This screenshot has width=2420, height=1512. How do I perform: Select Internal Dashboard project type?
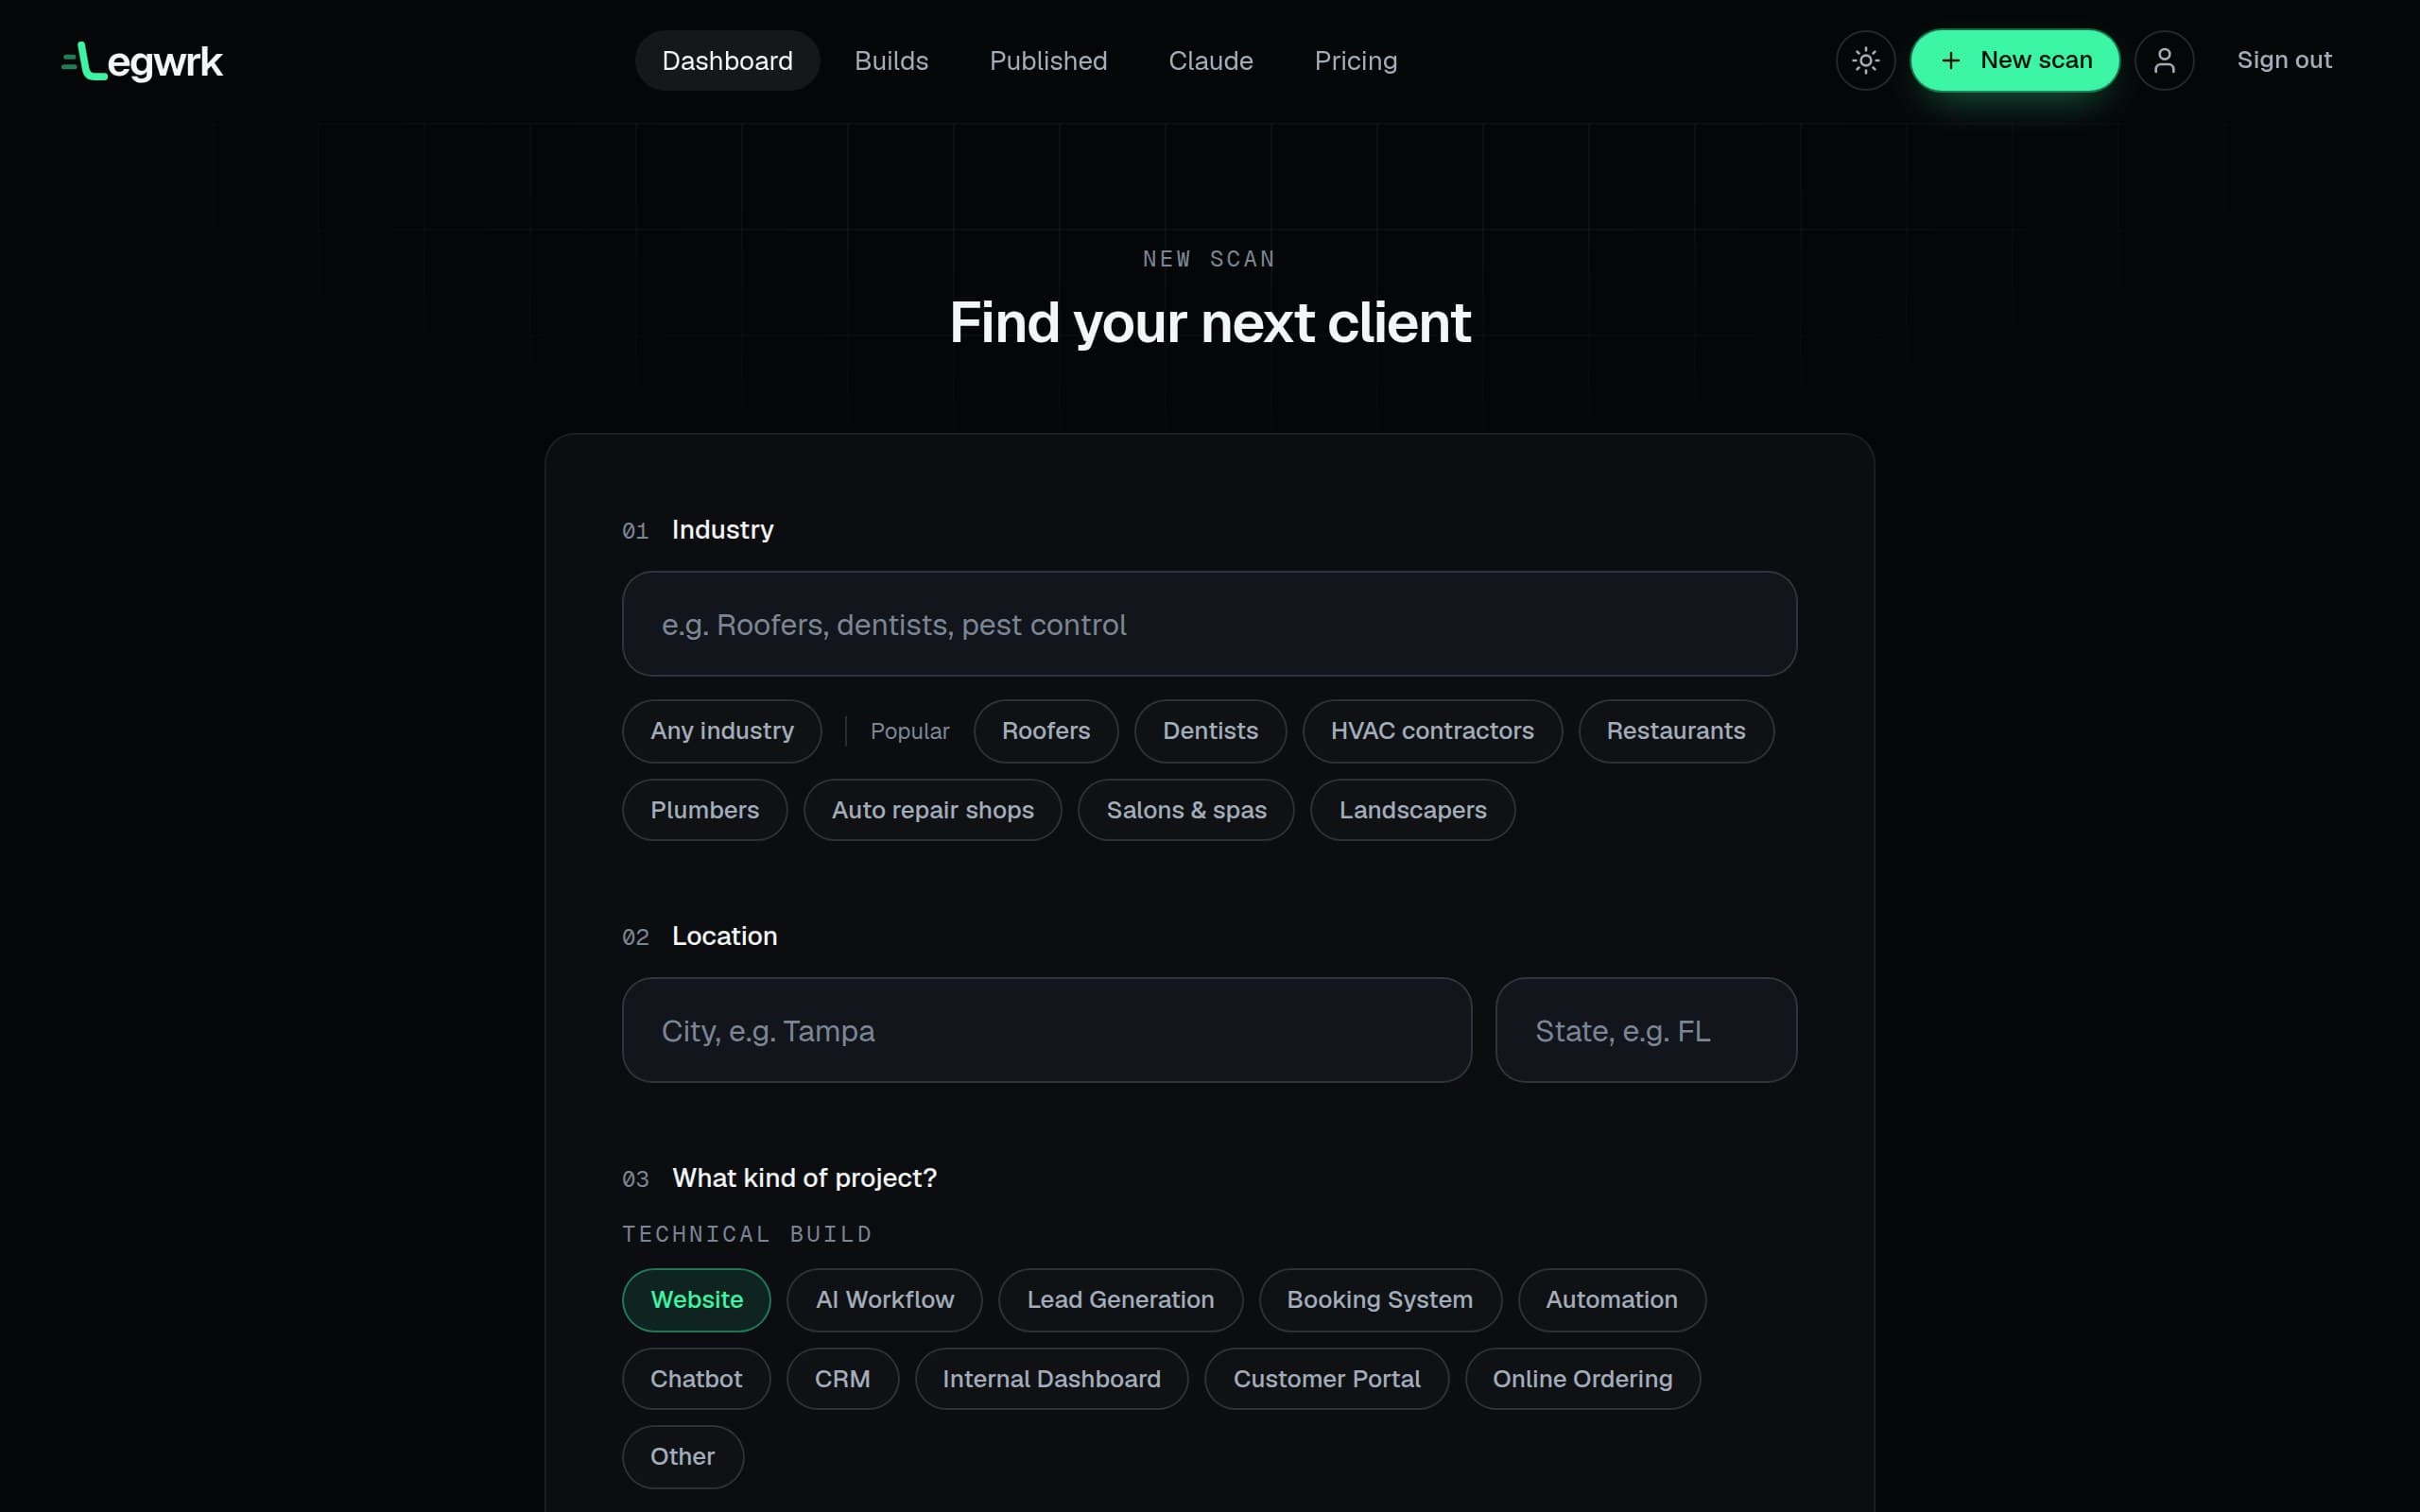(x=1051, y=1379)
